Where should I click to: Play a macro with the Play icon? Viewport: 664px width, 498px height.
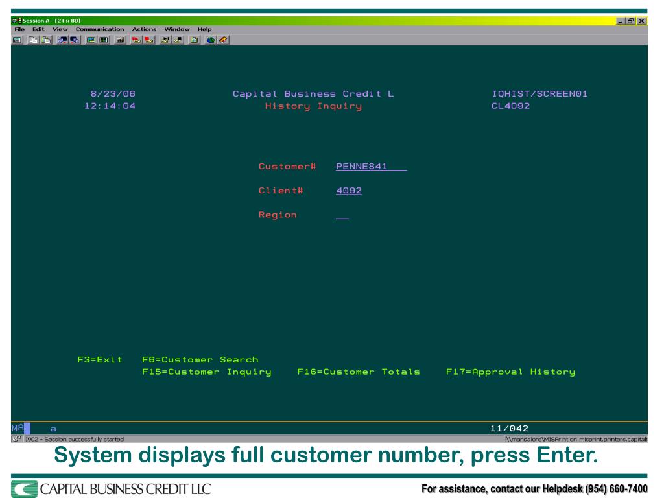[165, 40]
